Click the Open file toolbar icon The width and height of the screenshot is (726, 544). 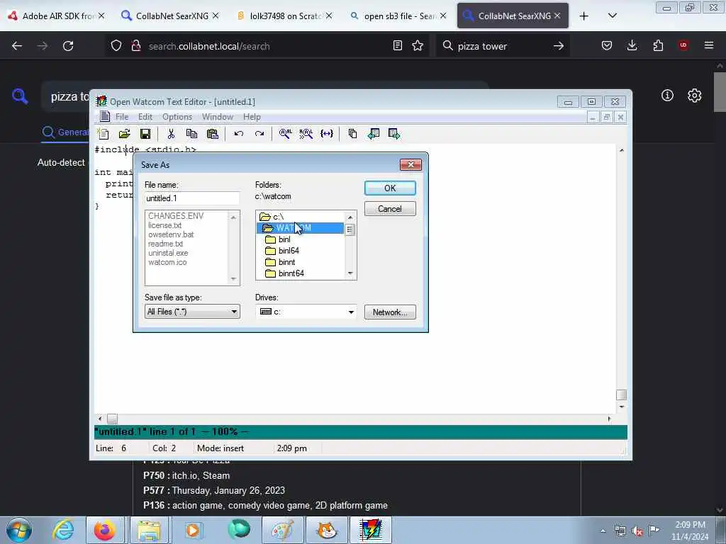click(x=124, y=134)
